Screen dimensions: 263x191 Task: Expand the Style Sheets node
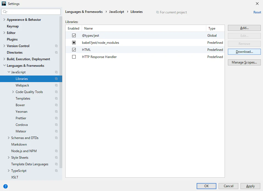pyautogui.click(x=9, y=158)
